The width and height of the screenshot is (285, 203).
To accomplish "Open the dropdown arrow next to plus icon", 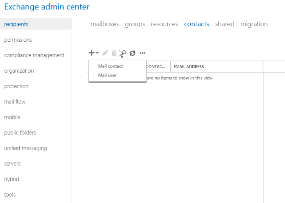I will pos(97,53).
